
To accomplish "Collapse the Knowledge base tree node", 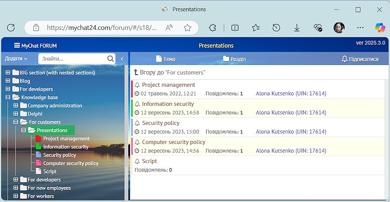I will tap(8, 98).
